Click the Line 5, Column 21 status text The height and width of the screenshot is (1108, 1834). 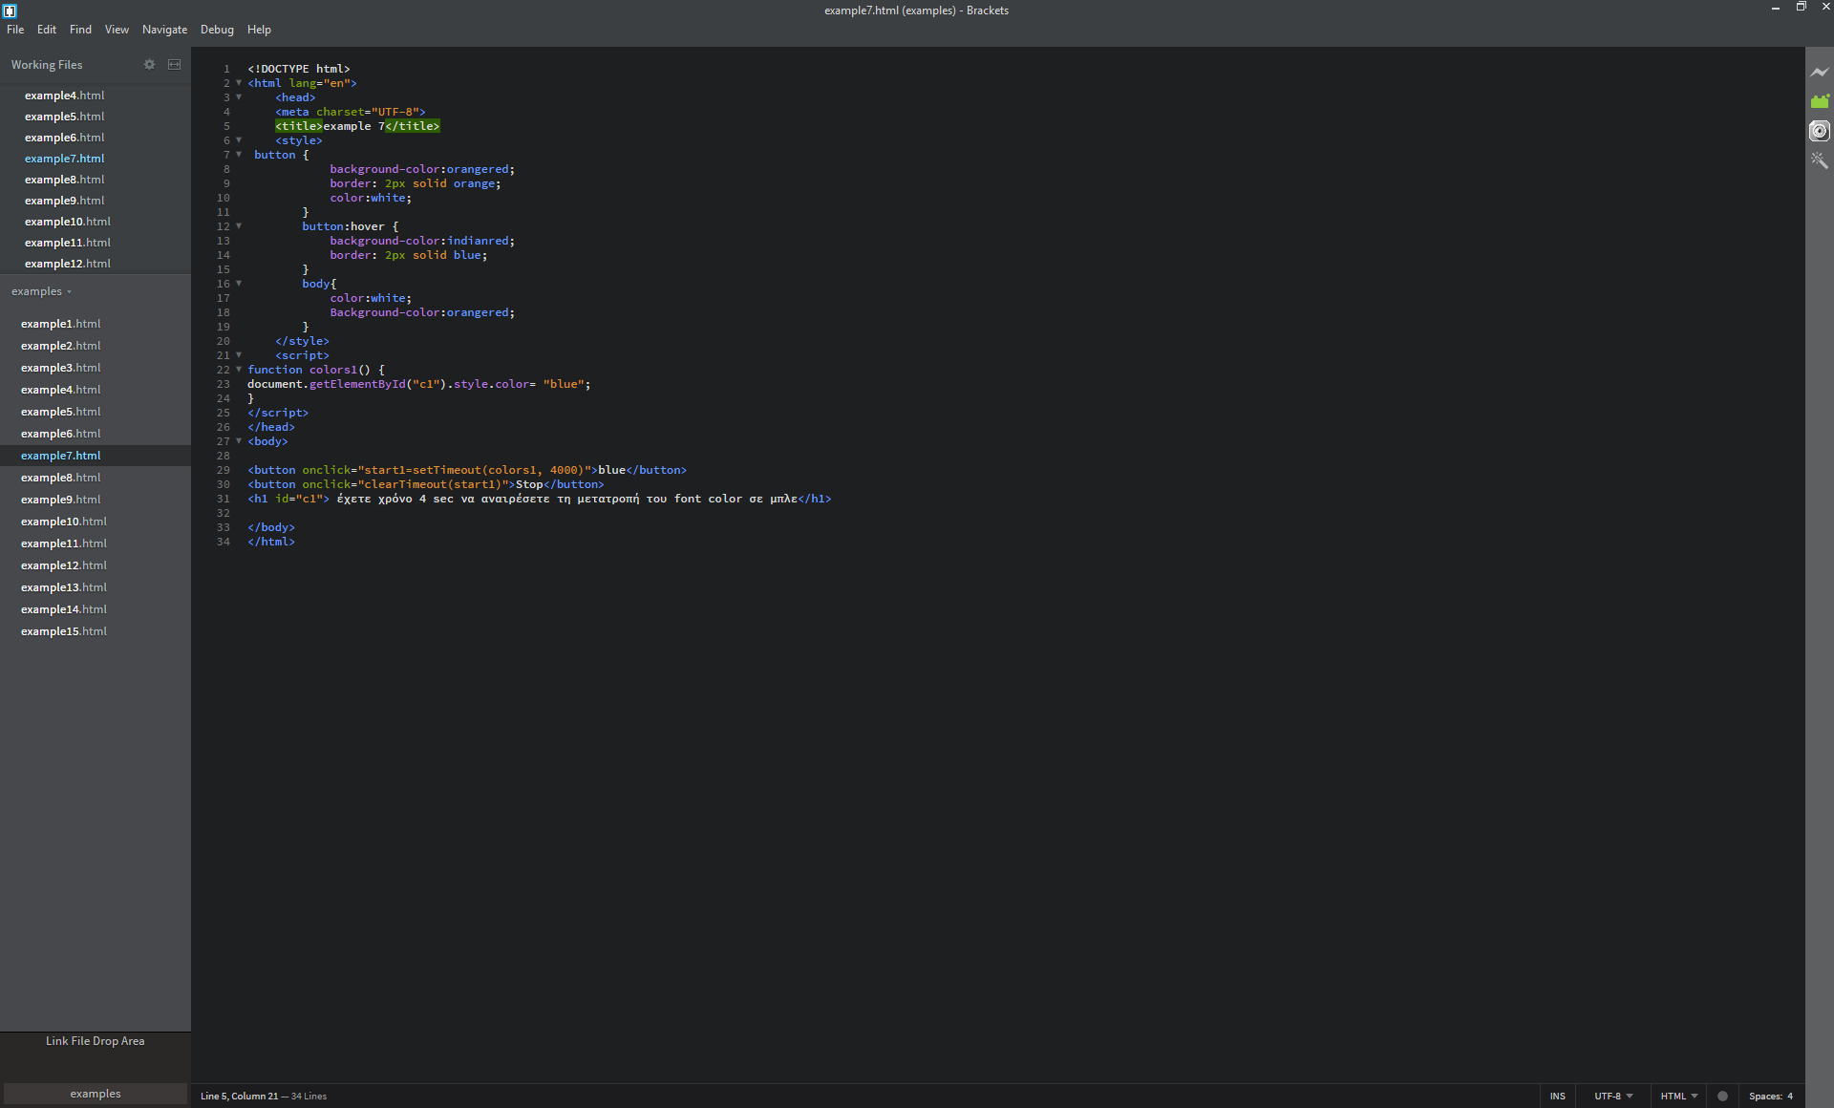(x=239, y=1096)
